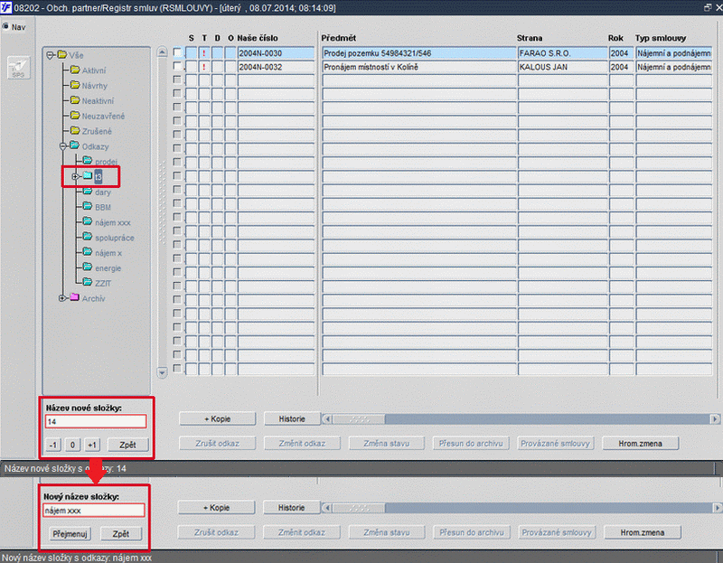Click the upper horizontal scrollbar thumb

tap(359, 419)
